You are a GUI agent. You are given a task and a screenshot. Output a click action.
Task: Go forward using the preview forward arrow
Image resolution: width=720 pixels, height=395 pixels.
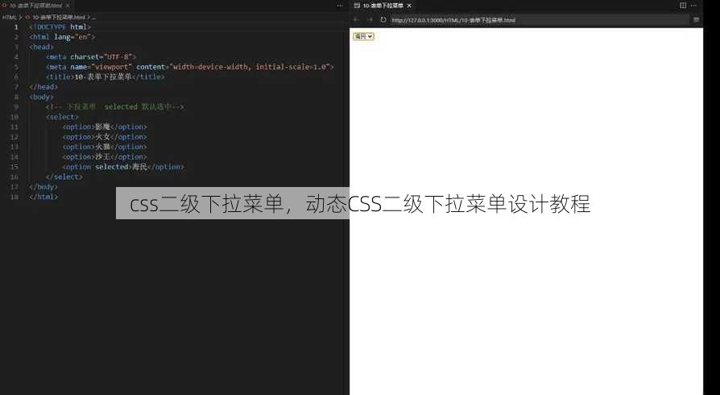pos(370,20)
